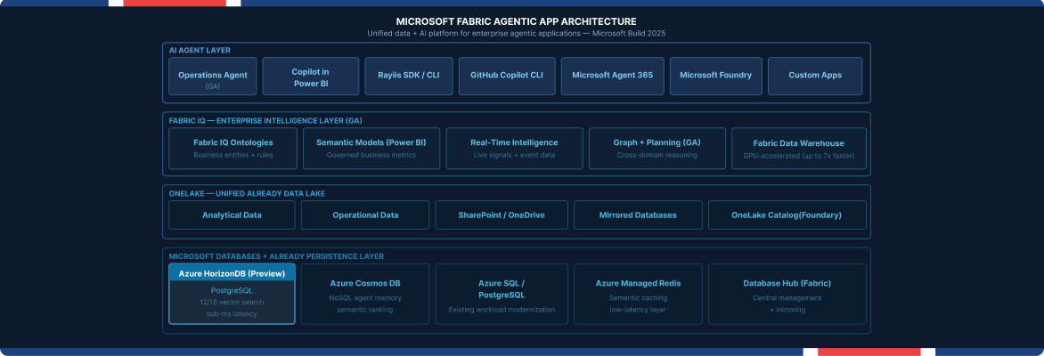Click the 'NoSQL agent memory' text
Image resolution: width=1044 pixels, height=356 pixels.
tap(365, 298)
